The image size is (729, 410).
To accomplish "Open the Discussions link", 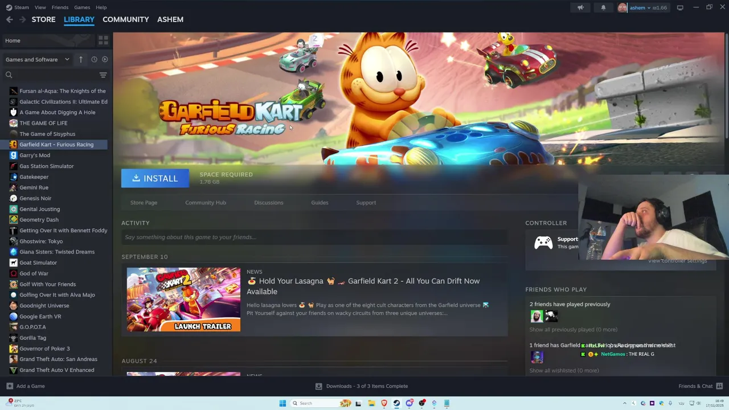I will [269, 203].
